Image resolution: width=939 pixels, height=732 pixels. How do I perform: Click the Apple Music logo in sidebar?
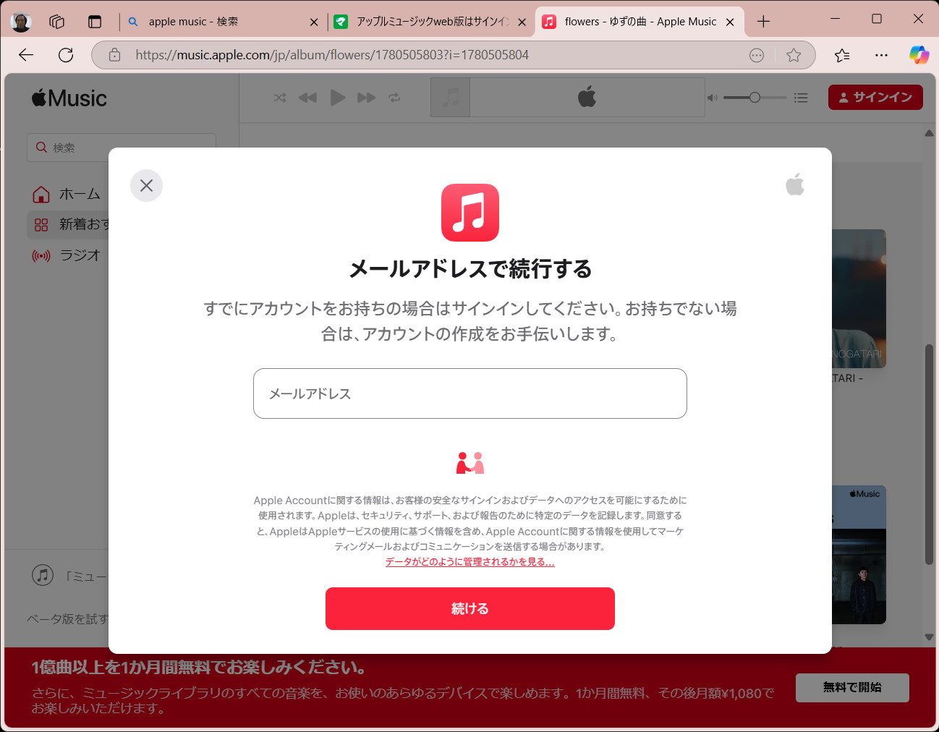pyautogui.click(x=69, y=98)
